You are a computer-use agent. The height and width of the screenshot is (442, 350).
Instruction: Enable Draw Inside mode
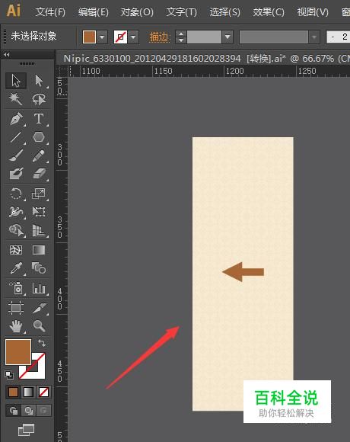pos(43,410)
